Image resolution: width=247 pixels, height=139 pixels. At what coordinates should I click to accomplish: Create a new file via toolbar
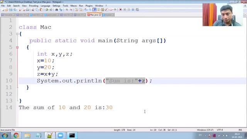pos(3,10)
